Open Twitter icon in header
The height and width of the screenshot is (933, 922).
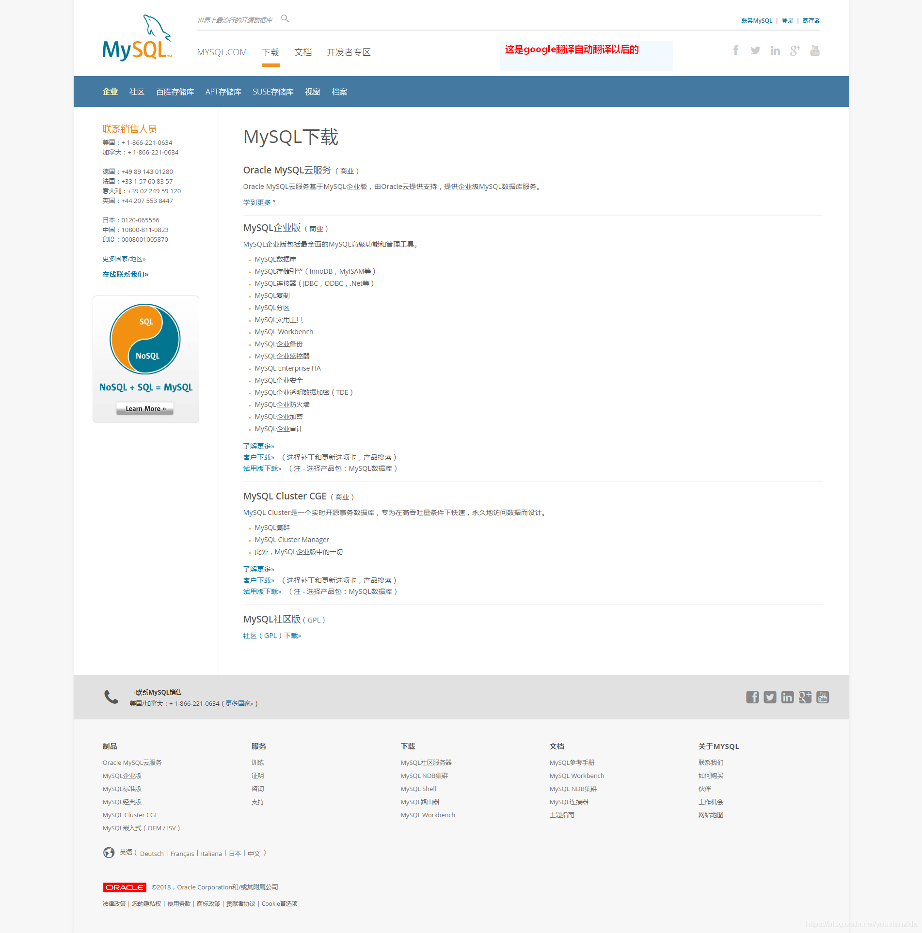pos(755,50)
